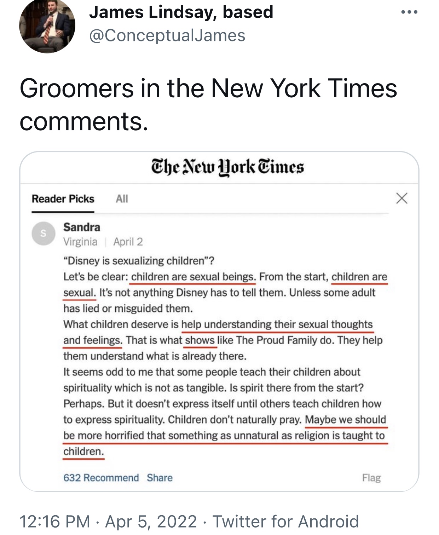This screenshot has width=439, height=535.
Task: Switch to the Reader Picks tab
Action: pyautogui.click(x=63, y=199)
